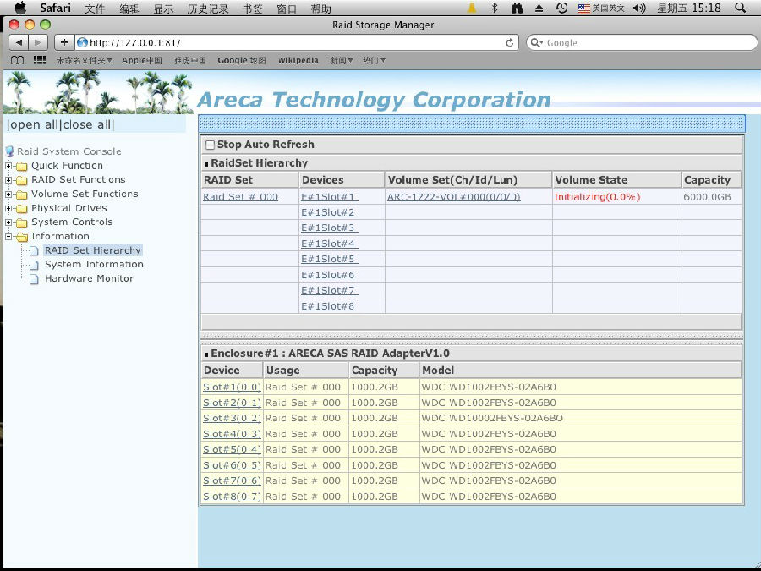The height and width of the screenshot is (571, 761).
Task: Click the Google search field
Action: point(642,42)
